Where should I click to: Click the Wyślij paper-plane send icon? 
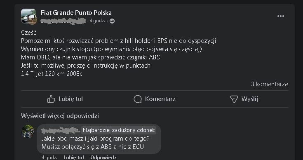234,99
